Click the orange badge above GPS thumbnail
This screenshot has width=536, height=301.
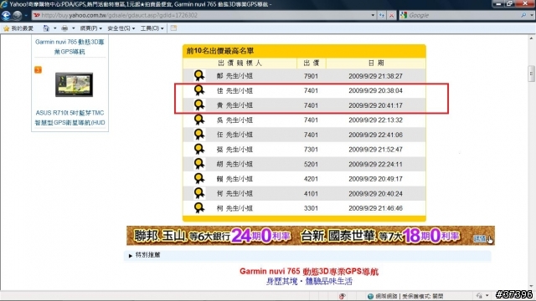[38, 69]
